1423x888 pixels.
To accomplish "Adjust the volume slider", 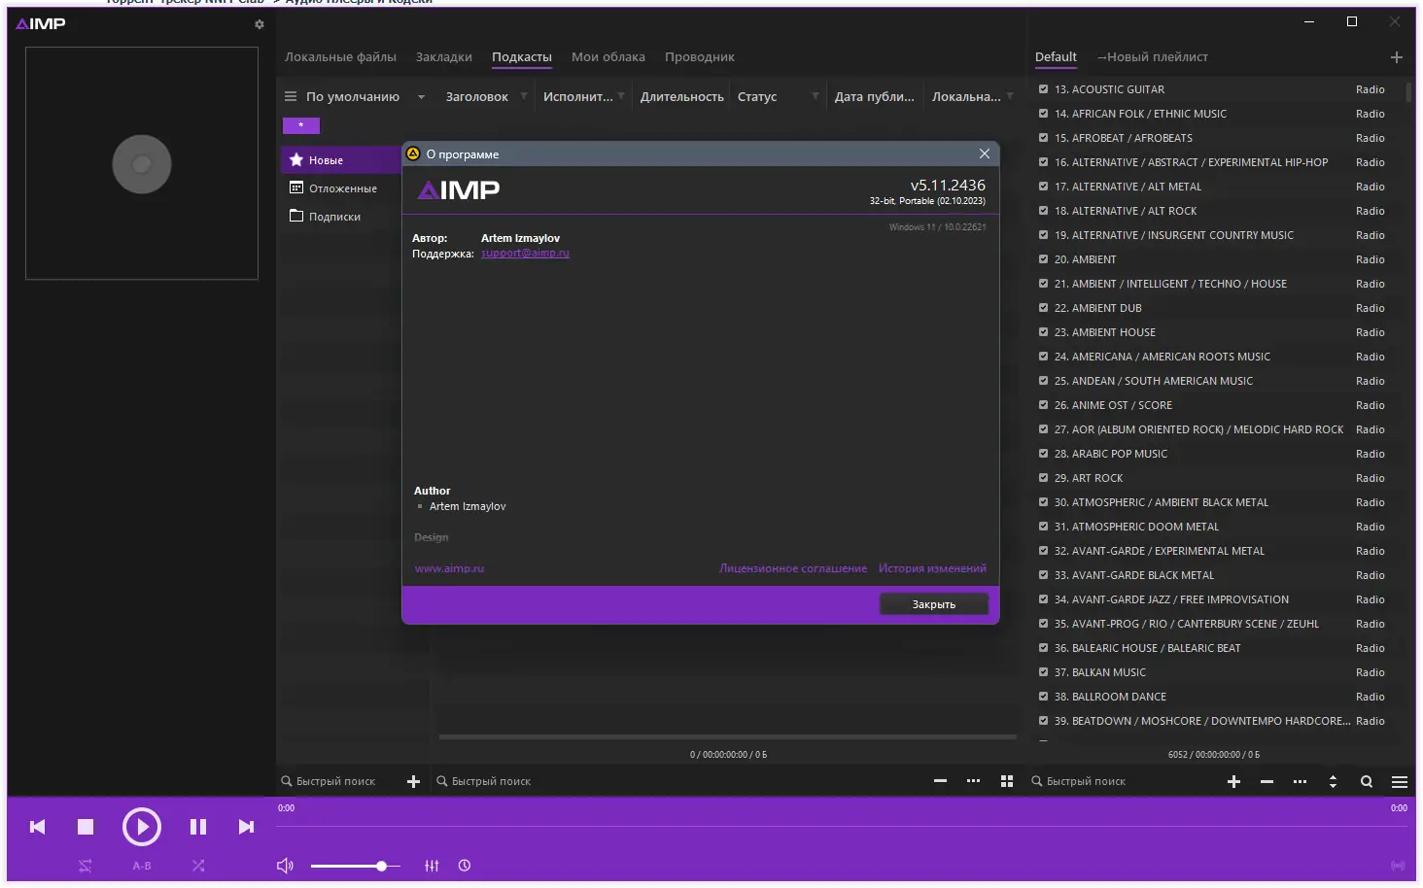I will click(x=382, y=865).
